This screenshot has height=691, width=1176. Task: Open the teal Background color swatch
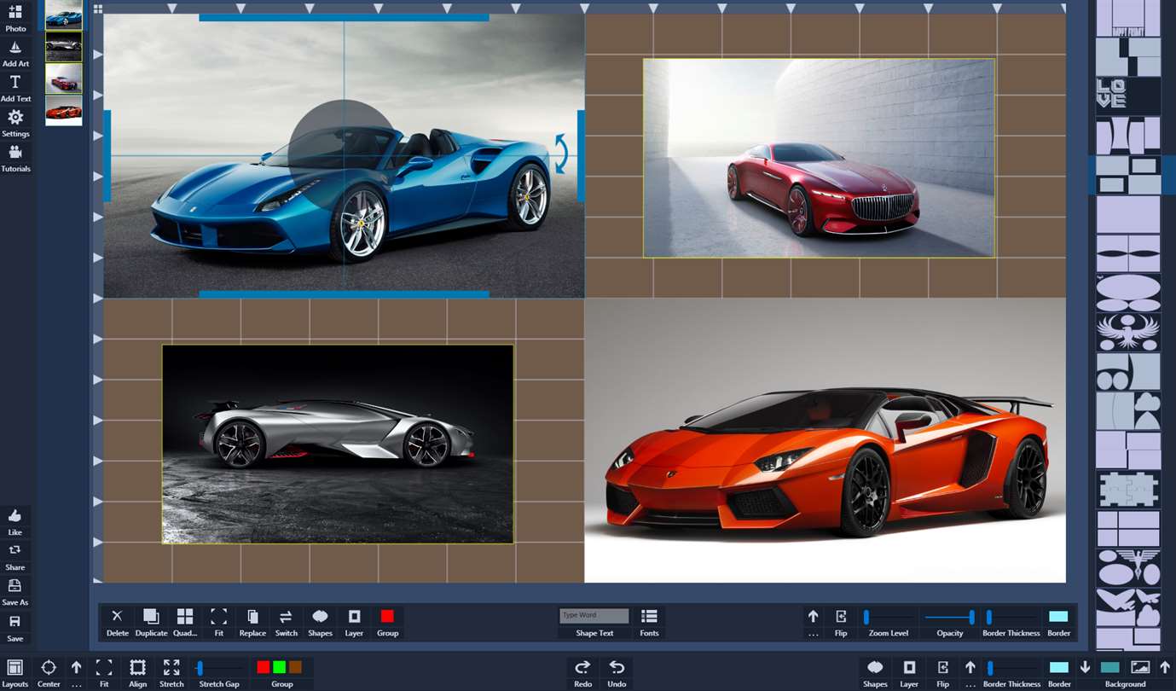[1110, 667]
